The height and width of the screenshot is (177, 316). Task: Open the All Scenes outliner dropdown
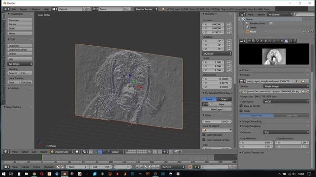coord(280,14)
